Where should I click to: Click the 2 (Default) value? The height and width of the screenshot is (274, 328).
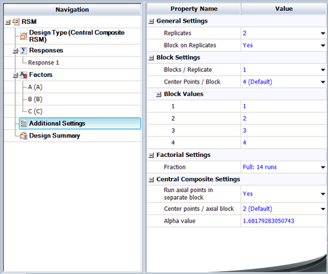(257, 209)
